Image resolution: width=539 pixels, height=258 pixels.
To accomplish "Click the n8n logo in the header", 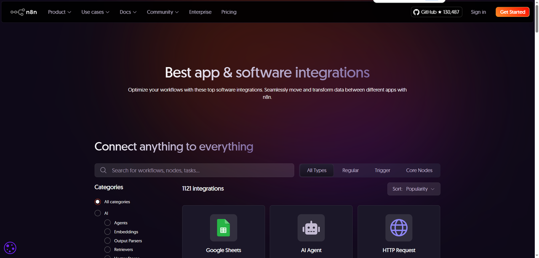I will [x=24, y=12].
